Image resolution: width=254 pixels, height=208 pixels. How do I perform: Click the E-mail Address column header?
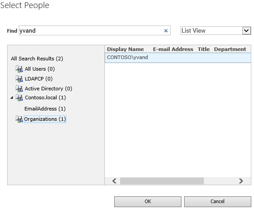pyautogui.click(x=173, y=49)
